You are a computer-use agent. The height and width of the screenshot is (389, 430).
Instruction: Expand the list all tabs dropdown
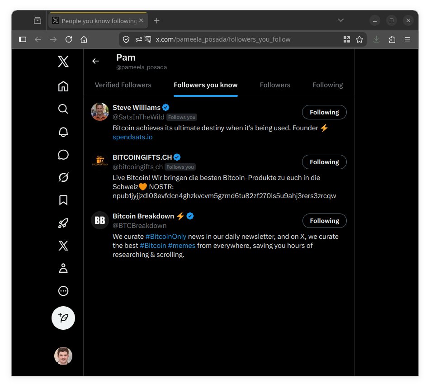coord(341,20)
